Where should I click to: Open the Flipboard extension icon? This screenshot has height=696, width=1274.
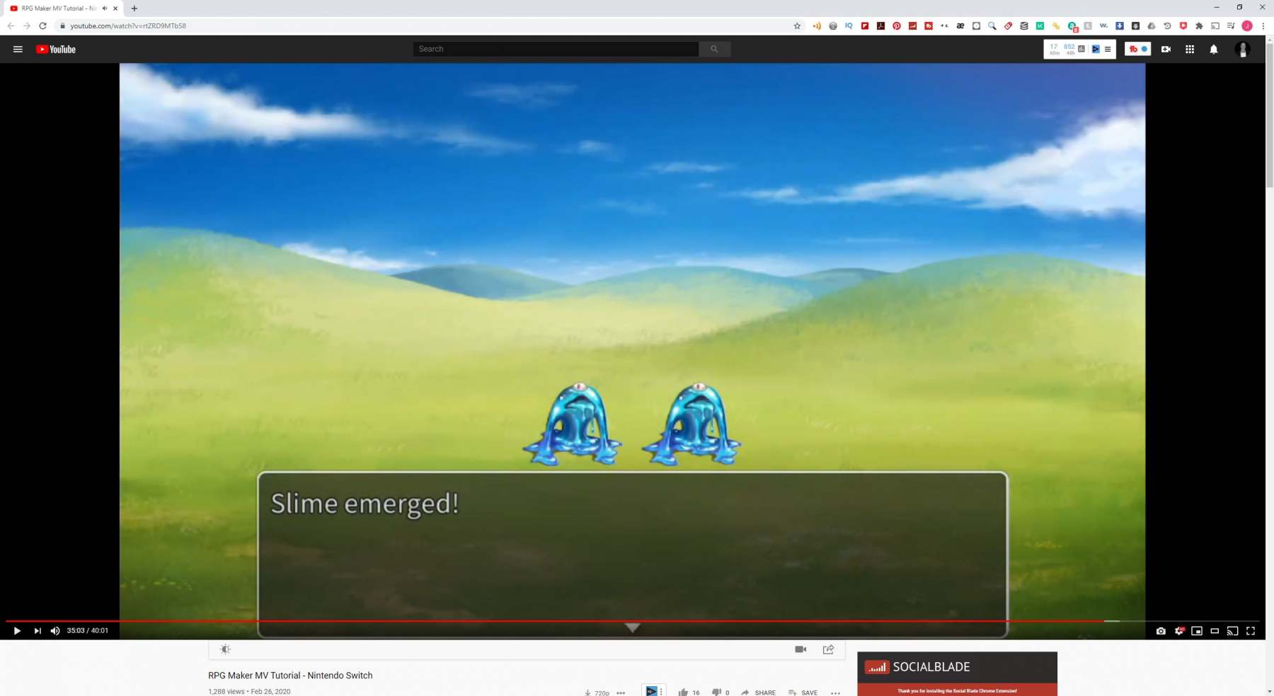click(865, 25)
